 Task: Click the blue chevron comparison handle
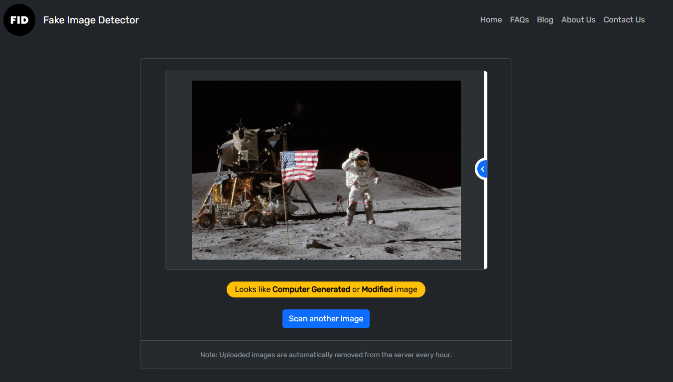482,169
